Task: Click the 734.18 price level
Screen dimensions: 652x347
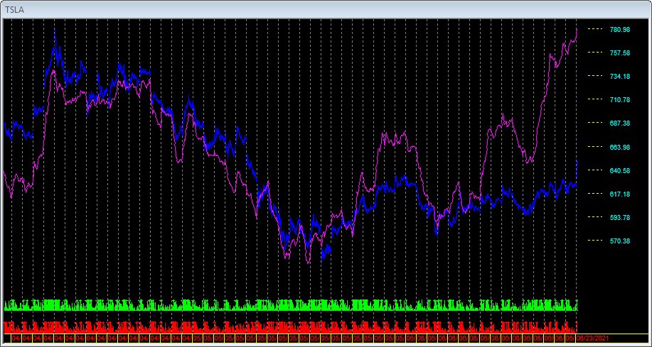Action: coord(620,77)
